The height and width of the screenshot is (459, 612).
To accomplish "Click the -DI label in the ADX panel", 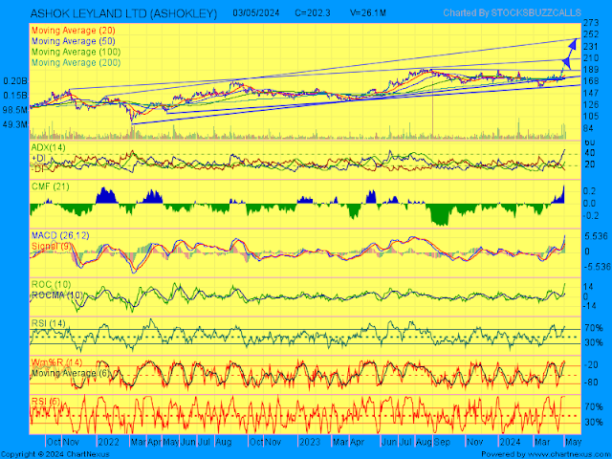I will [x=37, y=169].
